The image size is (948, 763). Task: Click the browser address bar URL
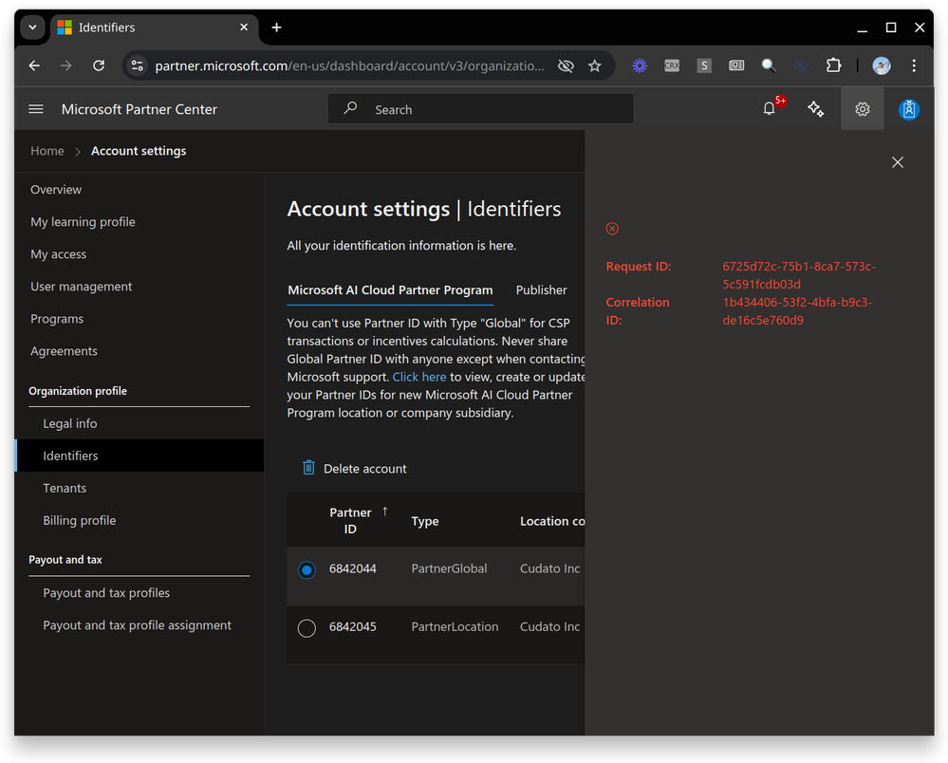(349, 65)
